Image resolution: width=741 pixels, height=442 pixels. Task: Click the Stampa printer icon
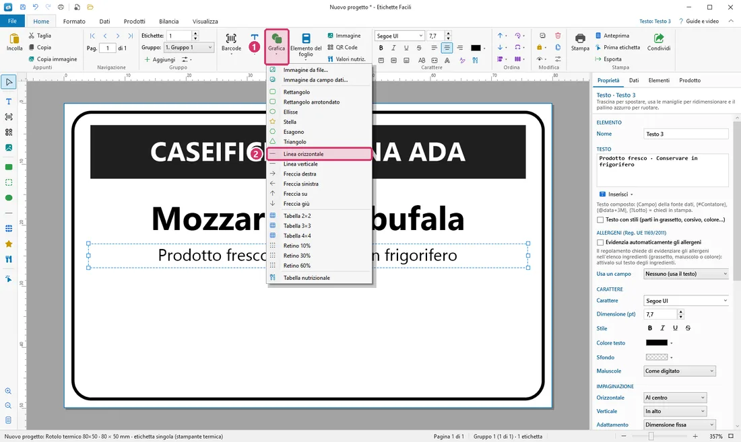click(580, 38)
